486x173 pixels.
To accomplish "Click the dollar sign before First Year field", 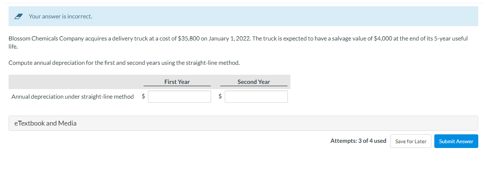I will (x=144, y=96).
